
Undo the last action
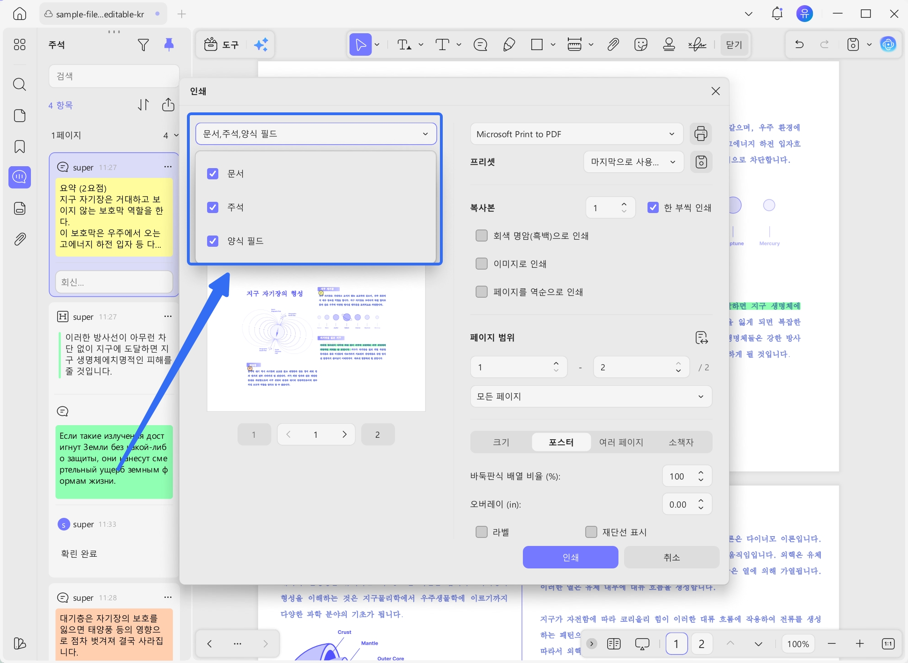coord(799,44)
